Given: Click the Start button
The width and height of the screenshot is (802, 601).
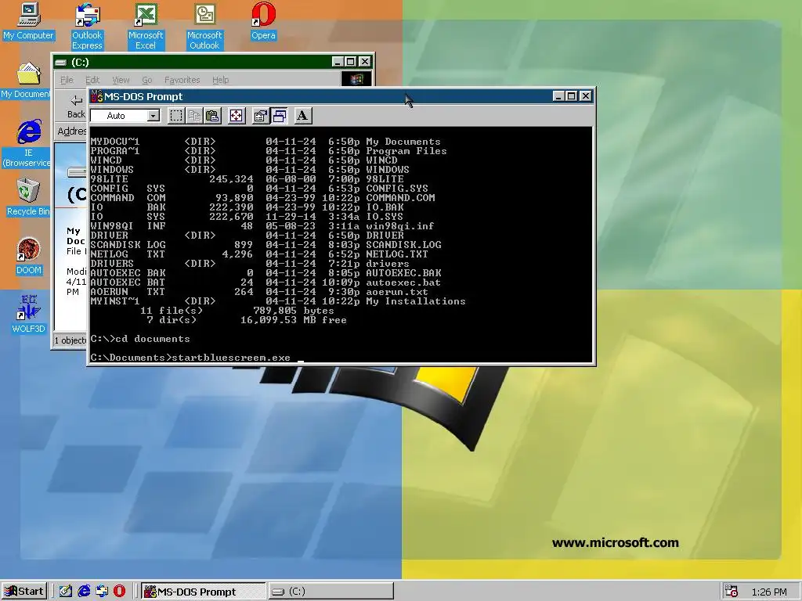Looking at the screenshot, I should pyautogui.click(x=24, y=592).
